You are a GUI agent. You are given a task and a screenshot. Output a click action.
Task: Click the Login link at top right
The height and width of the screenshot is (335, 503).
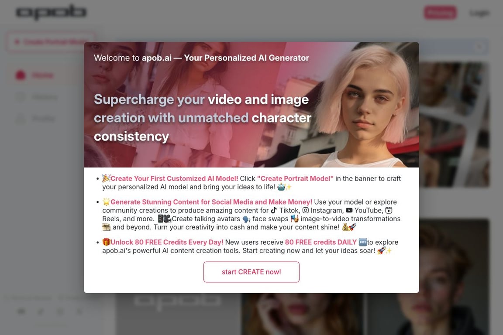pos(479,13)
